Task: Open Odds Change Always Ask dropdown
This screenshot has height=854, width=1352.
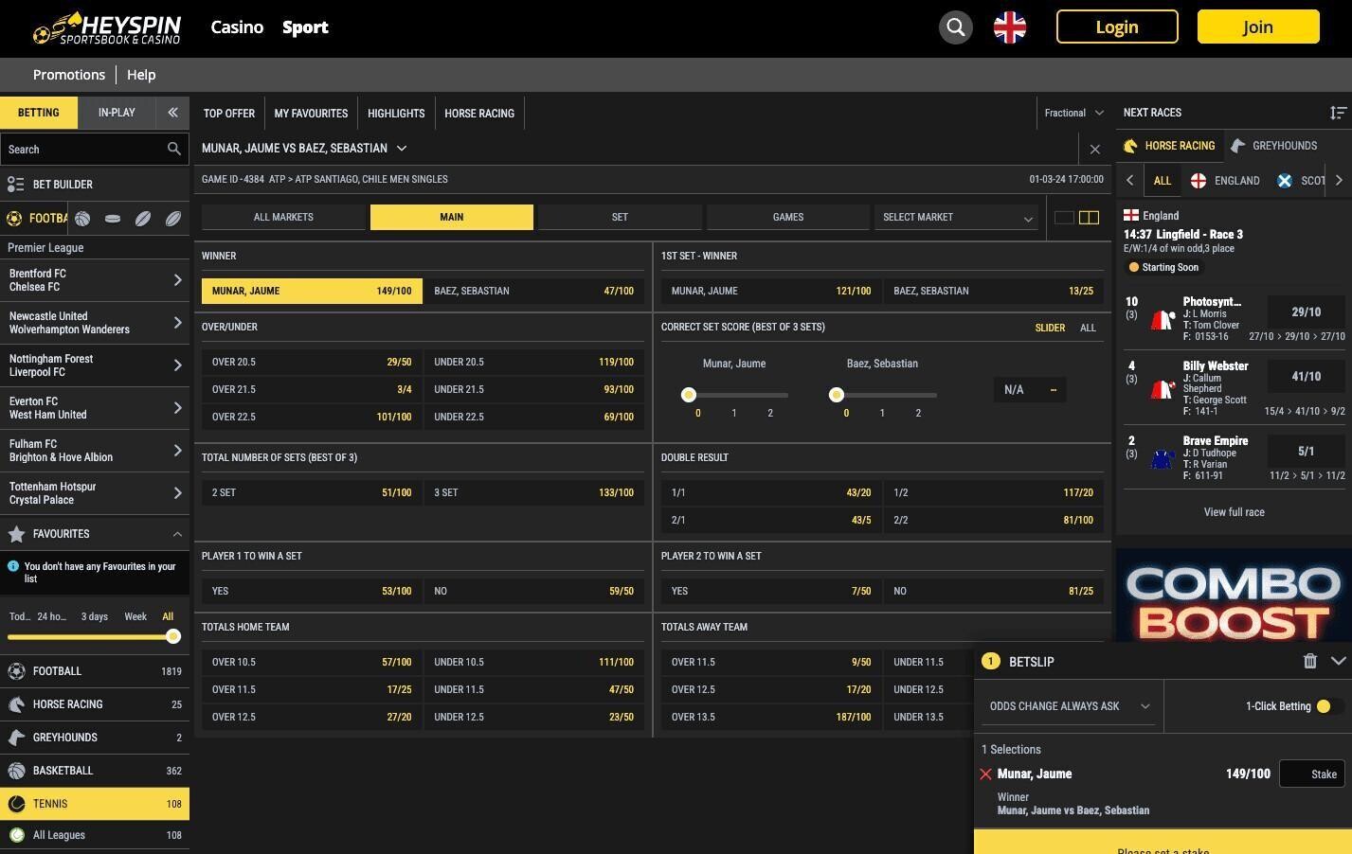Action: coord(1069,706)
